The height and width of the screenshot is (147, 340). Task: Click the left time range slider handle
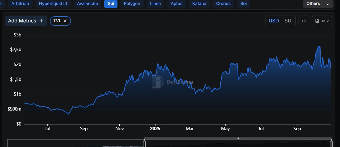144,144
